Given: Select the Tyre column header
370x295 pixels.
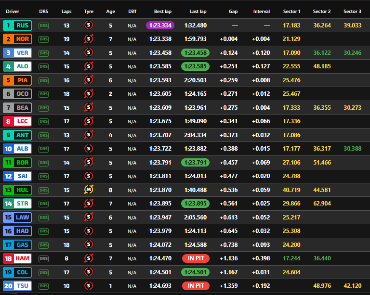Looking at the screenshot, I should (89, 11).
